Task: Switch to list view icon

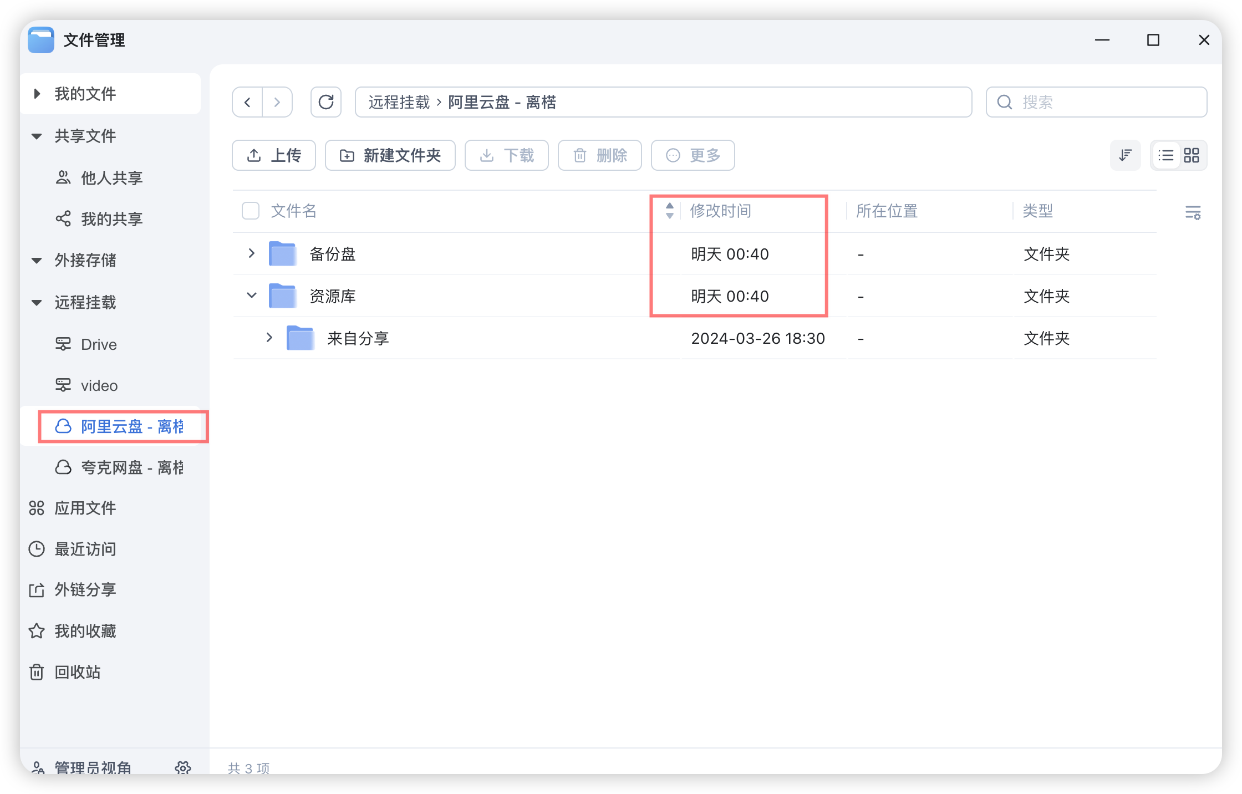Action: tap(1165, 155)
